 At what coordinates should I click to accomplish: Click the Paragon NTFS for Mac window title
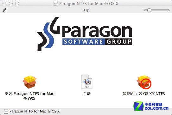[89, 3]
